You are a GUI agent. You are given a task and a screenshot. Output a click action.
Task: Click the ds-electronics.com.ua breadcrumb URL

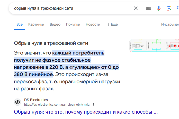click(x=44, y=105)
